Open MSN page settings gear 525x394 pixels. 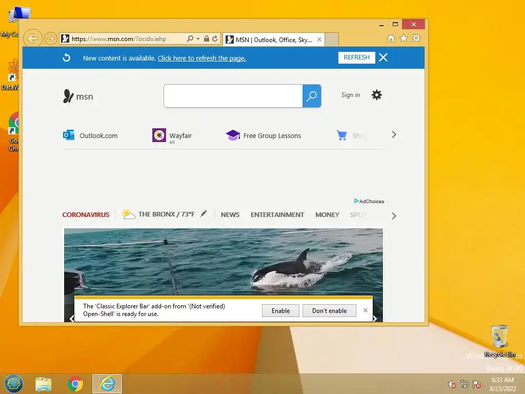(377, 95)
